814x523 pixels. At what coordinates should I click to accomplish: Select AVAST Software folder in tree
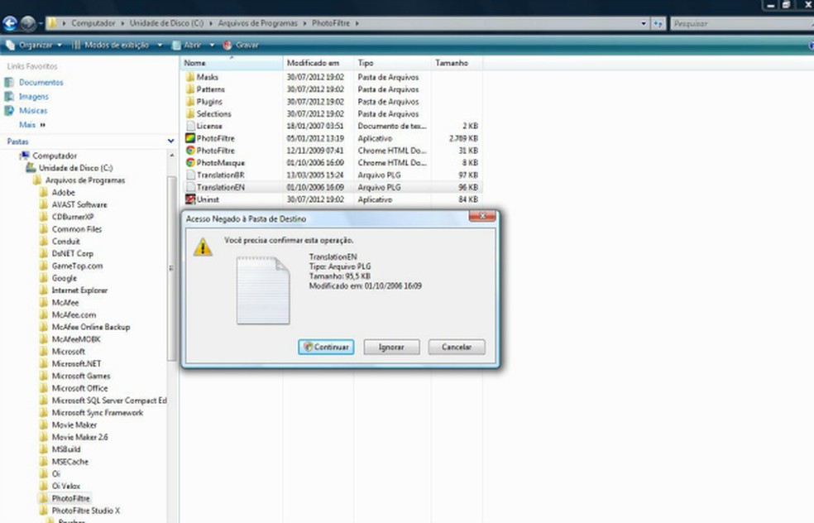tap(79, 204)
